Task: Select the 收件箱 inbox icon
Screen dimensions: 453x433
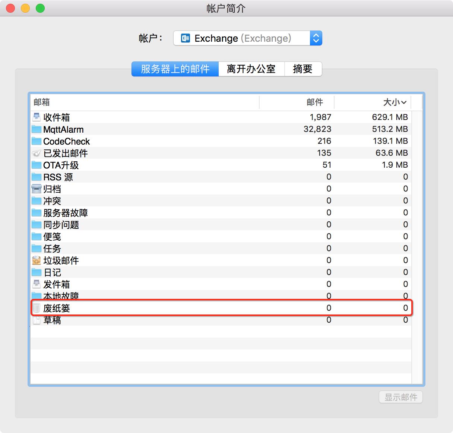Action: coord(36,117)
